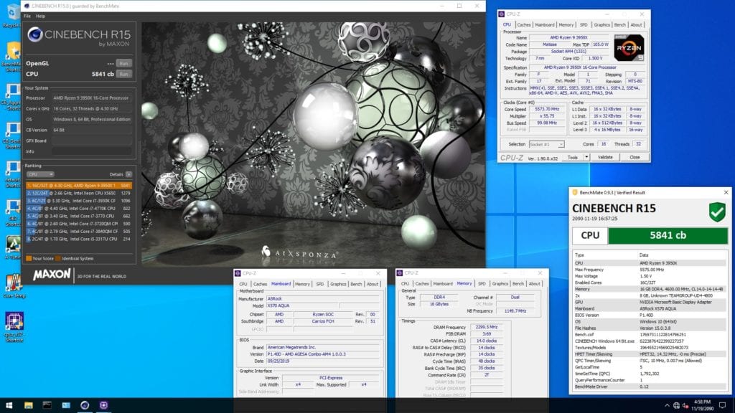Click the DRAM Frequency value '2299.5 MHz'
Image resolution: width=735 pixels, height=413 pixels.
tap(486, 327)
